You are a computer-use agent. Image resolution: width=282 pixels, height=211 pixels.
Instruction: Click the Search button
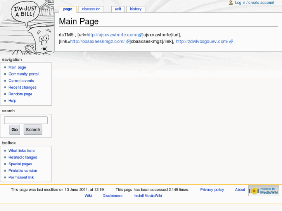tap(33, 130)
